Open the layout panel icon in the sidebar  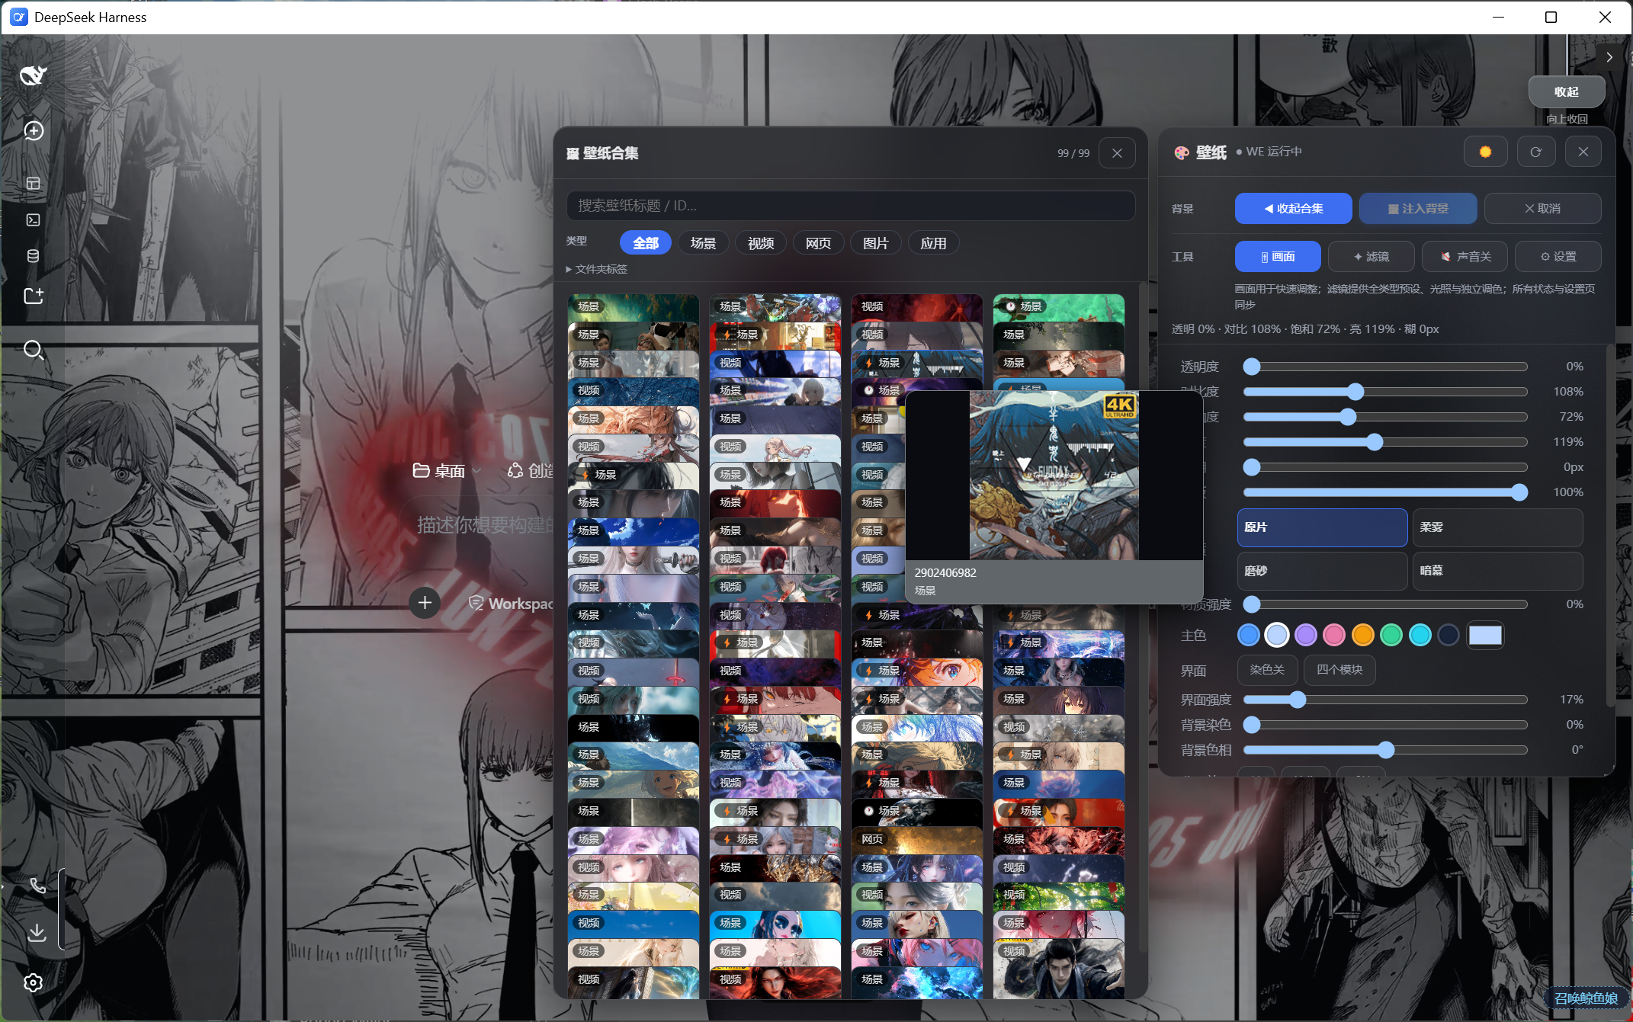click(33, 184)
